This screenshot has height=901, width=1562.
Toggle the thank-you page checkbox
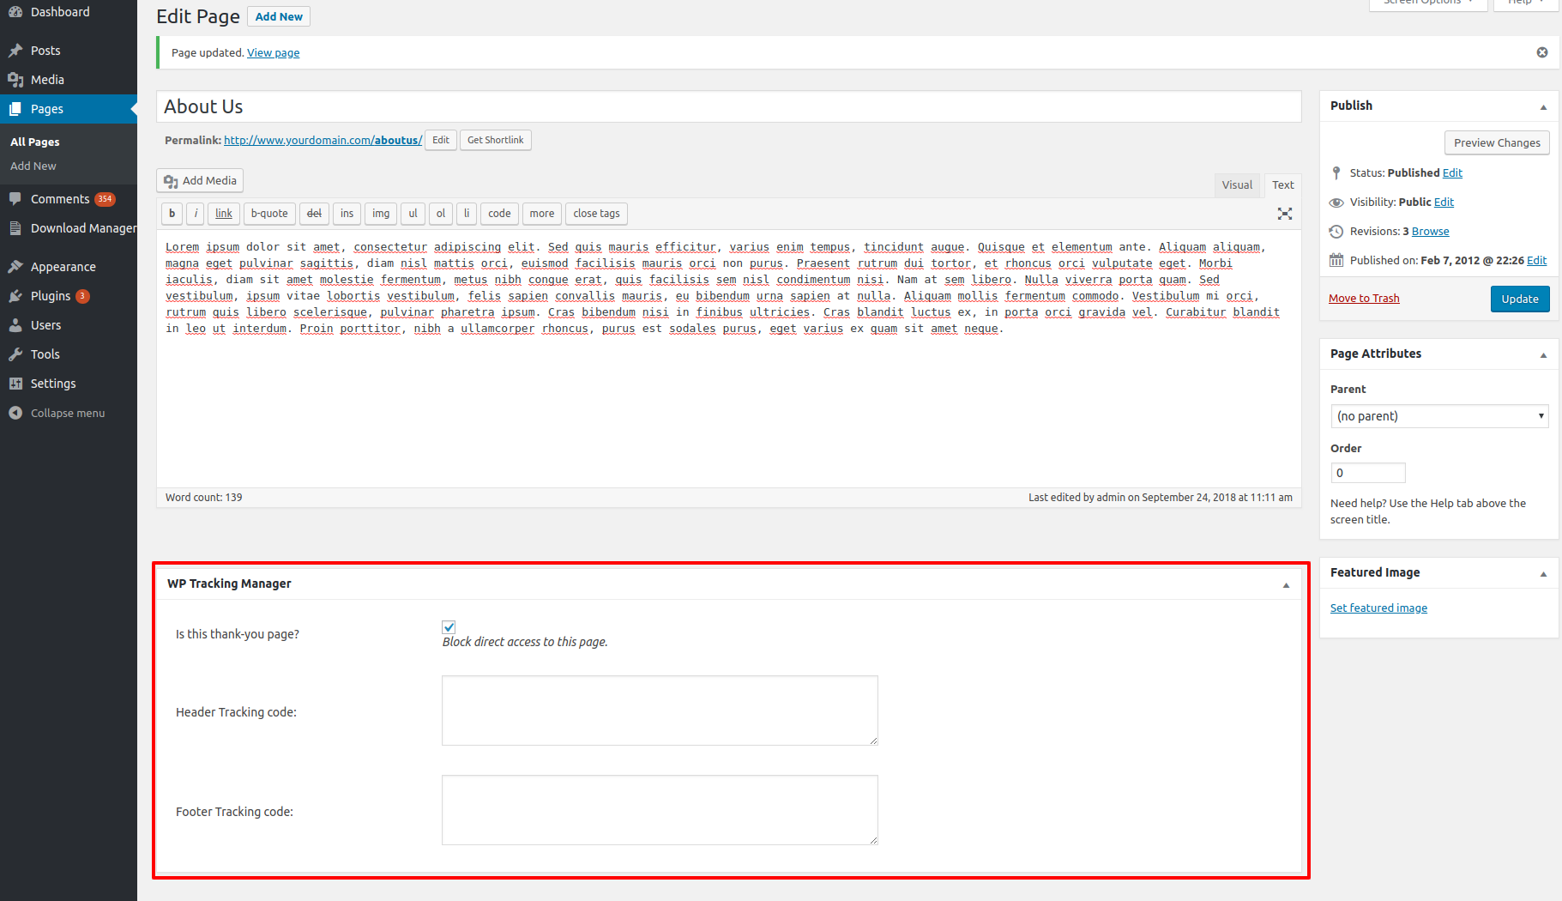449,627
